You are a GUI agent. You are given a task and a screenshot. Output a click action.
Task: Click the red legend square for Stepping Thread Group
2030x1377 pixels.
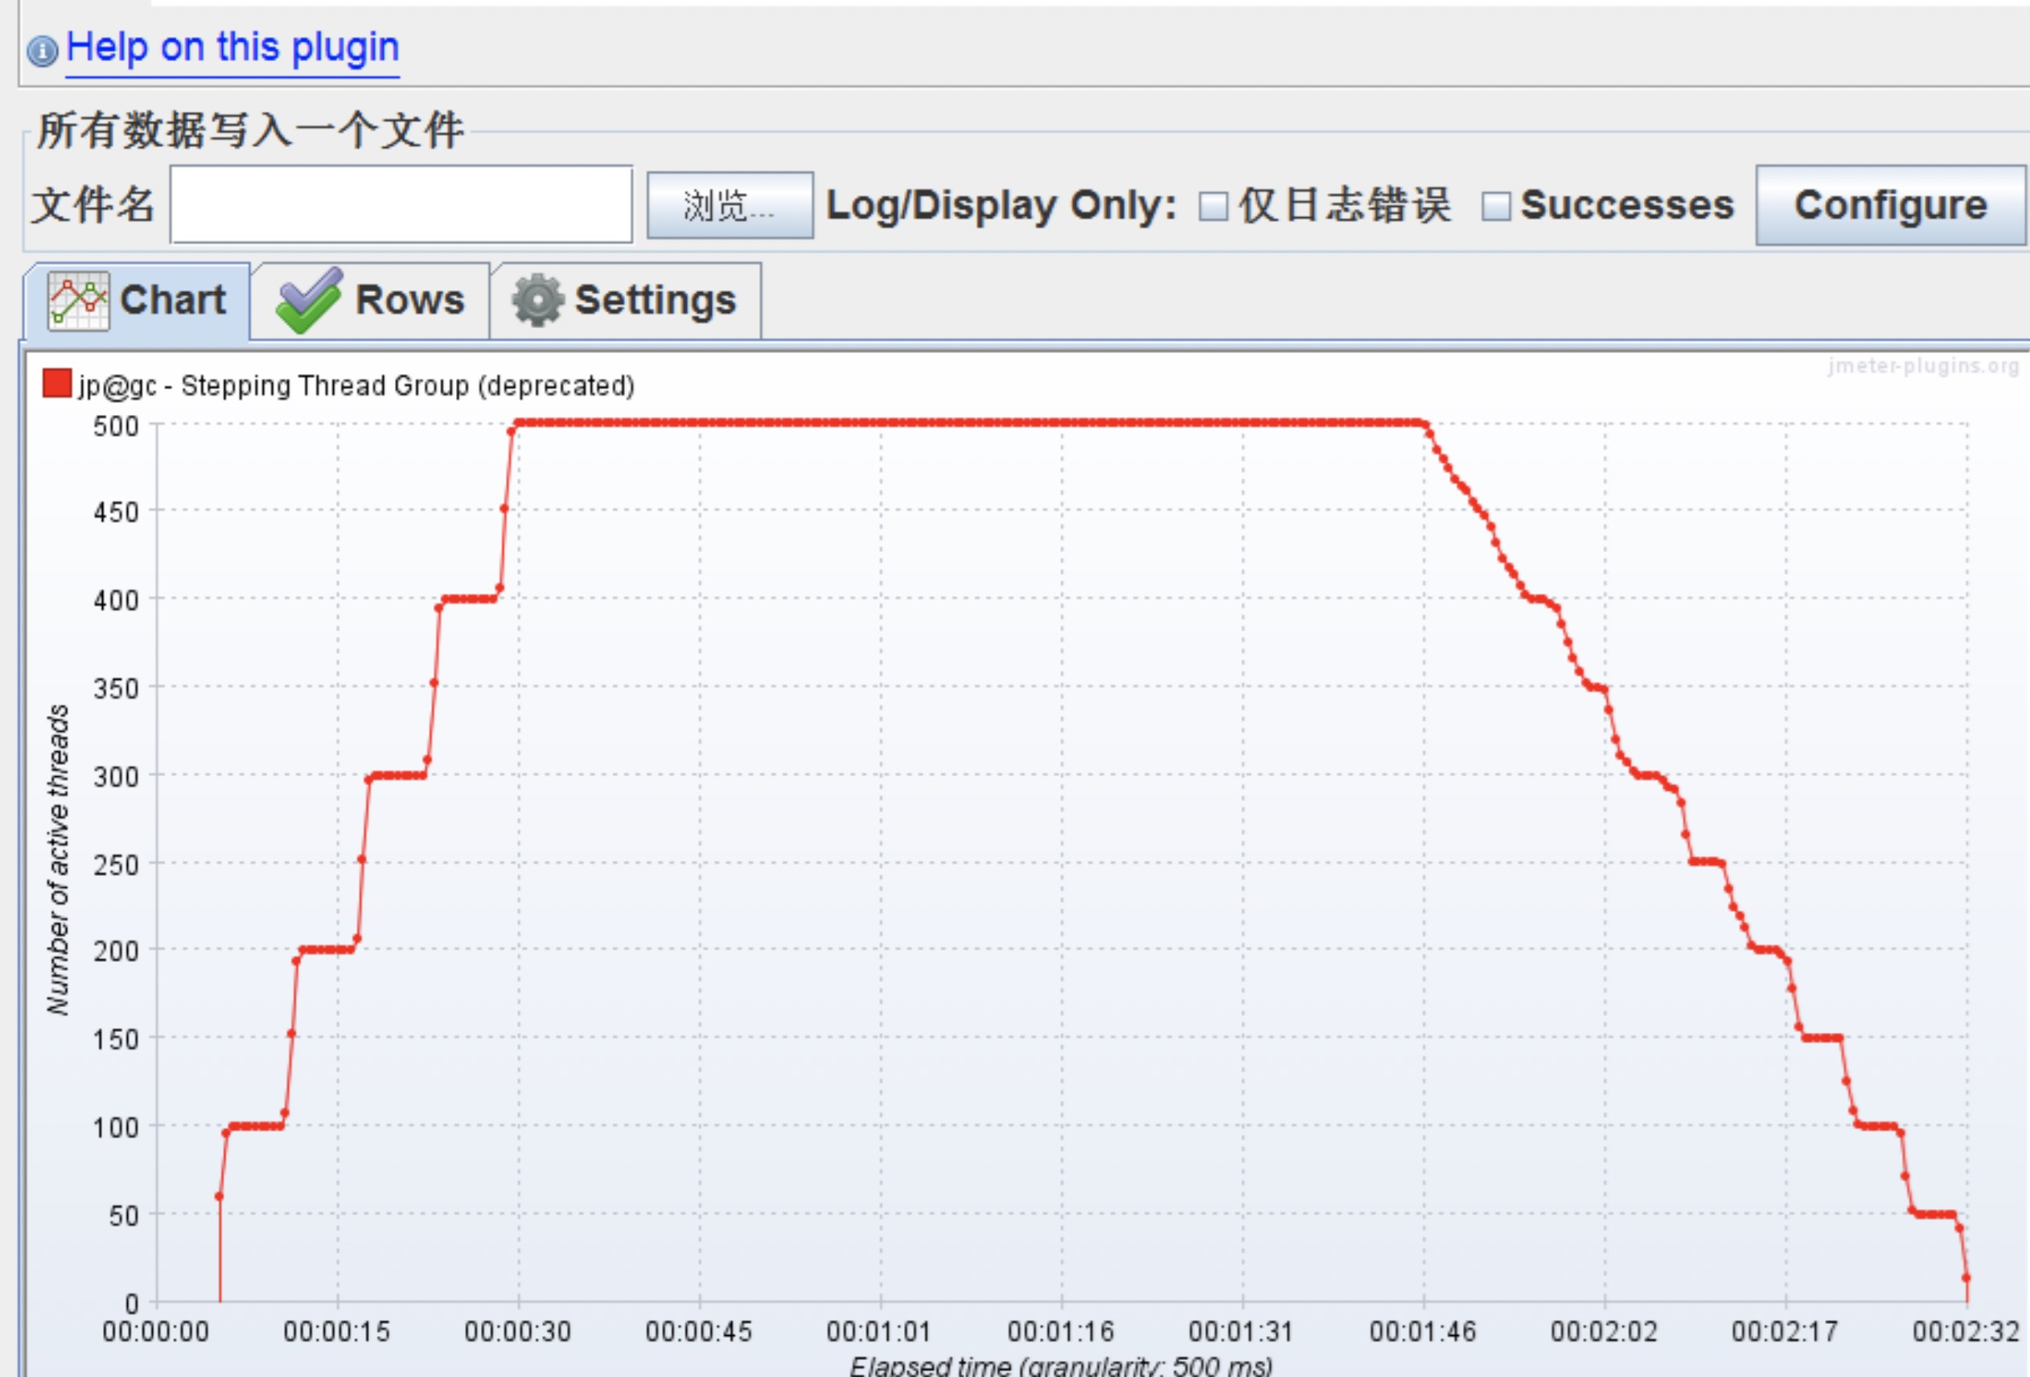coord(57,384)
